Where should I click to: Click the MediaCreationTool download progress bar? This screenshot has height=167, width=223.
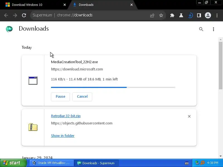click(x=113, y=87)
